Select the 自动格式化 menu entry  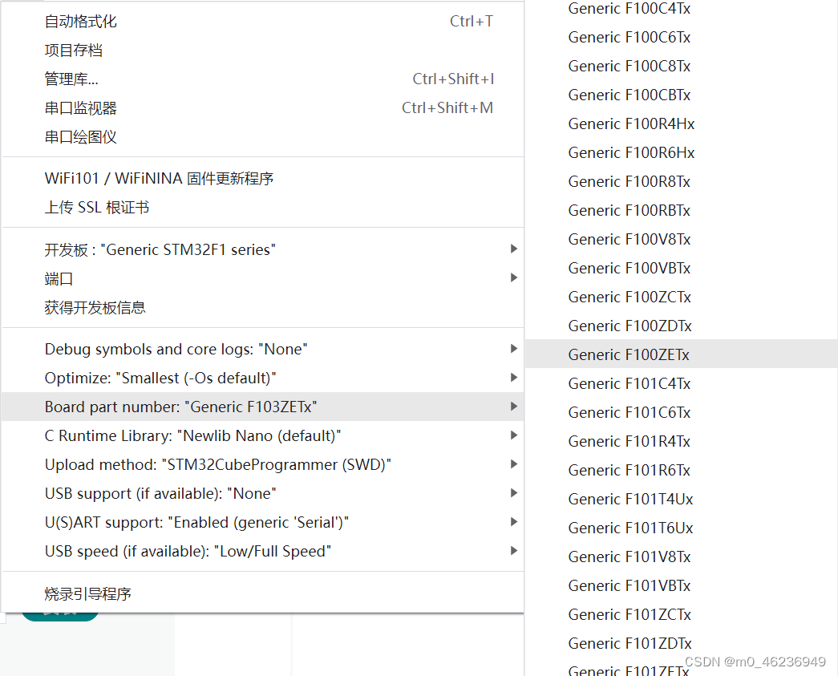[x=262, y=22]
